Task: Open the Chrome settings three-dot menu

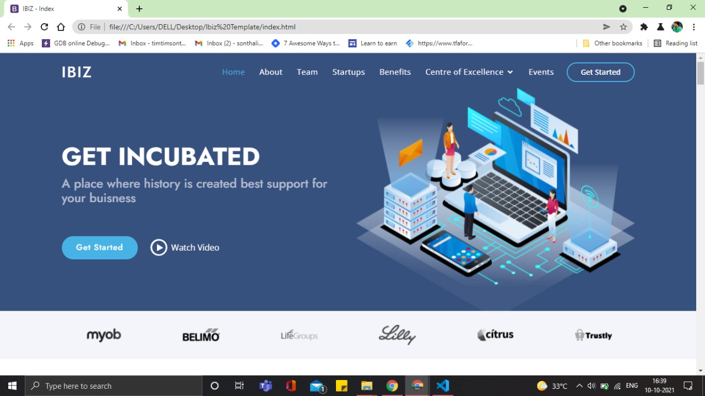Action: [693, 26]
